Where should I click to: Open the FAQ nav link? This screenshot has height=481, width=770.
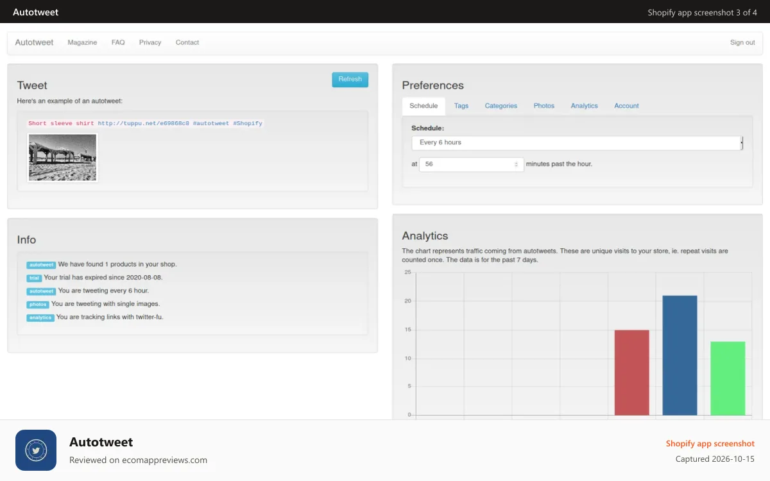(x=118, y=42)
